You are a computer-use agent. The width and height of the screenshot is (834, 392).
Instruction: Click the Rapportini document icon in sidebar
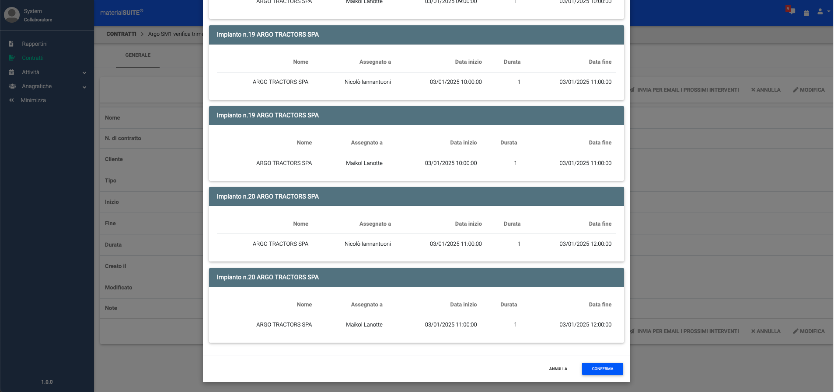coord(11,44)
